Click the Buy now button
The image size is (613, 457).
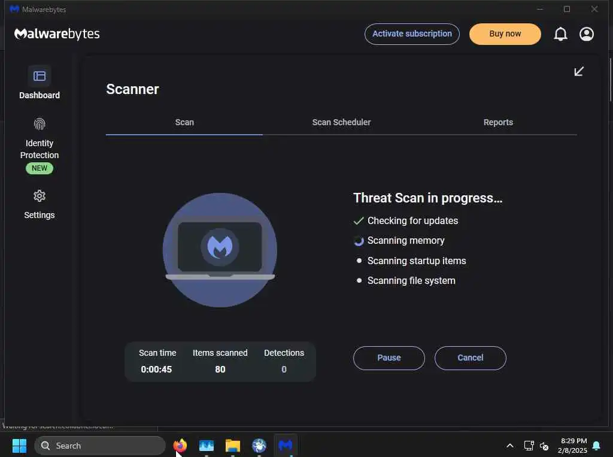click(x=505, y=34)
